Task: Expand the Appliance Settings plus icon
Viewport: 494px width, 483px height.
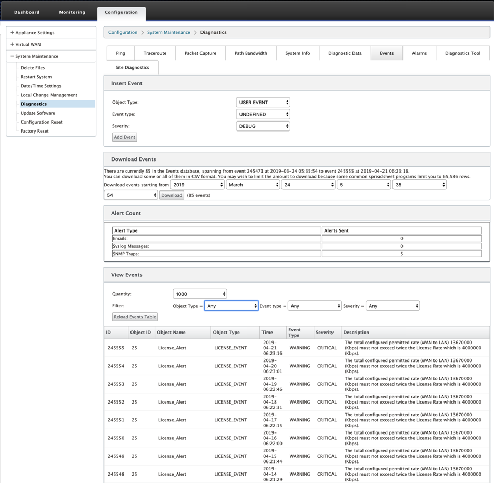Action: point(12,32)
